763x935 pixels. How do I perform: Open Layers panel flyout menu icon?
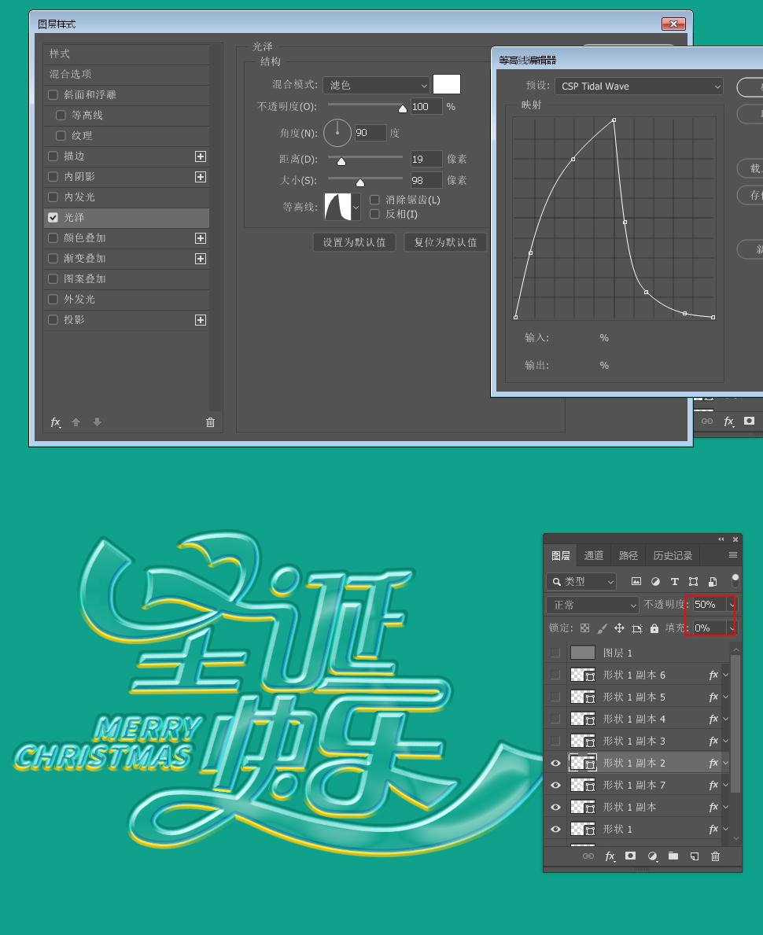(x=732, y=555)
